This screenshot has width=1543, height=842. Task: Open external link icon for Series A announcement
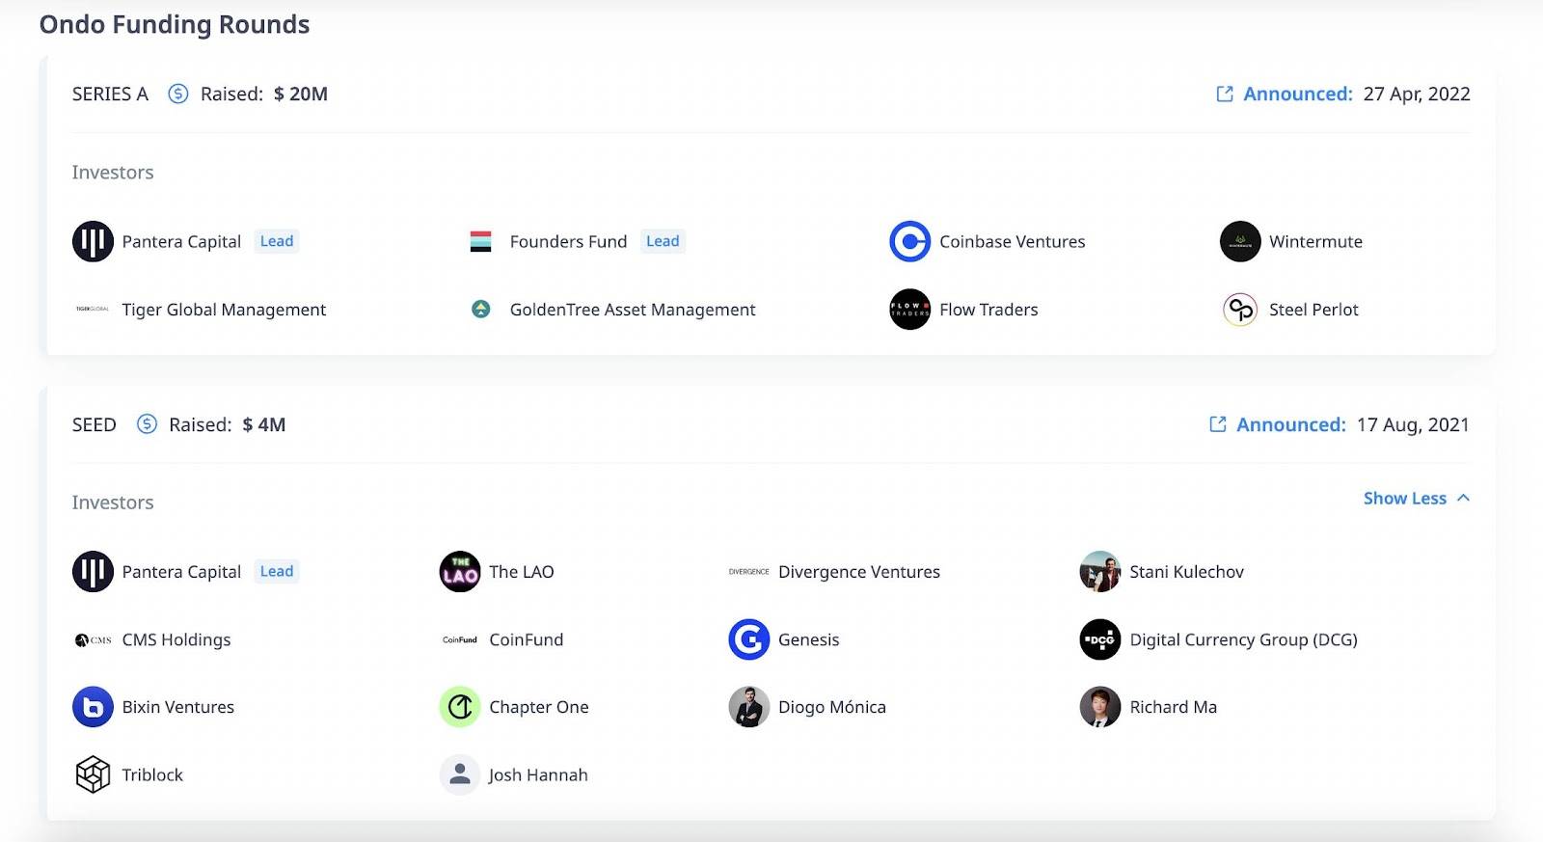click(x=1225, y=94)
